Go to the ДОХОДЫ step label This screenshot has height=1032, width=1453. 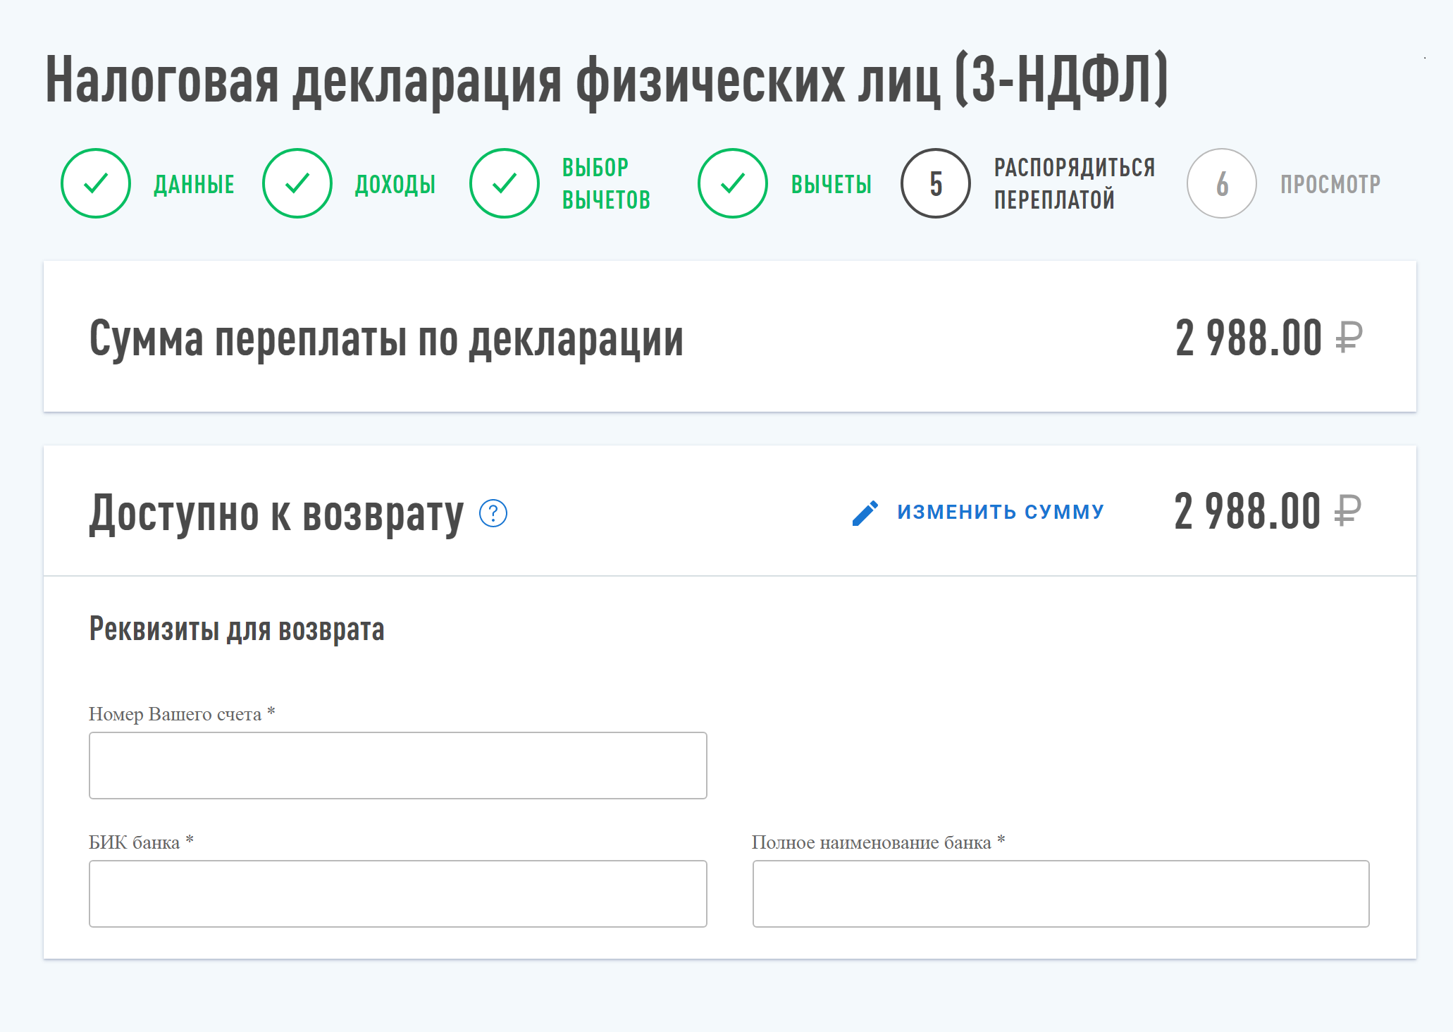(395, 184)
